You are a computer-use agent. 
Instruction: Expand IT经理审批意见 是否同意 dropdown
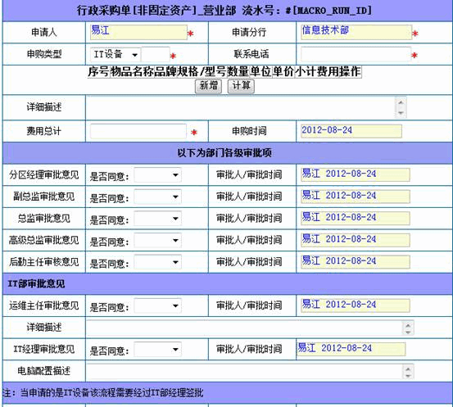click(157, 349)
